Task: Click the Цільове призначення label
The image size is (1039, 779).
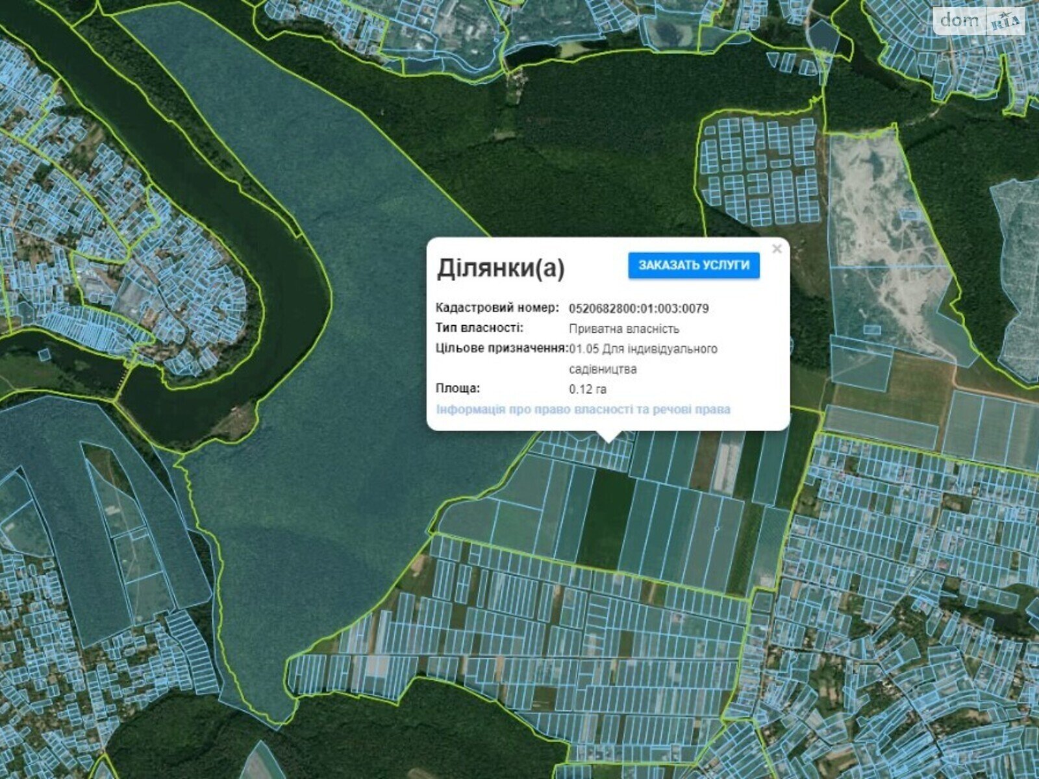Action: tap(502, 349)
